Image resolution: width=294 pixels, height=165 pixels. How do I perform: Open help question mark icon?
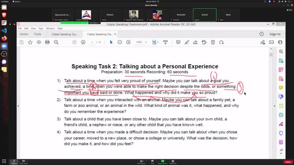point(261,34)
